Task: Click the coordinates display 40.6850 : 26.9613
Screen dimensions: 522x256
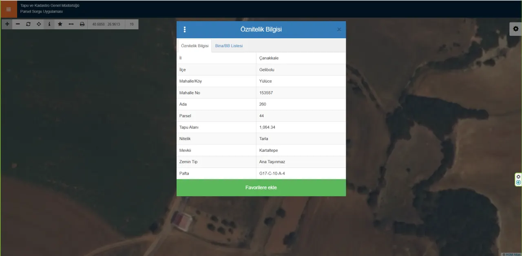Action: [106, 24]
